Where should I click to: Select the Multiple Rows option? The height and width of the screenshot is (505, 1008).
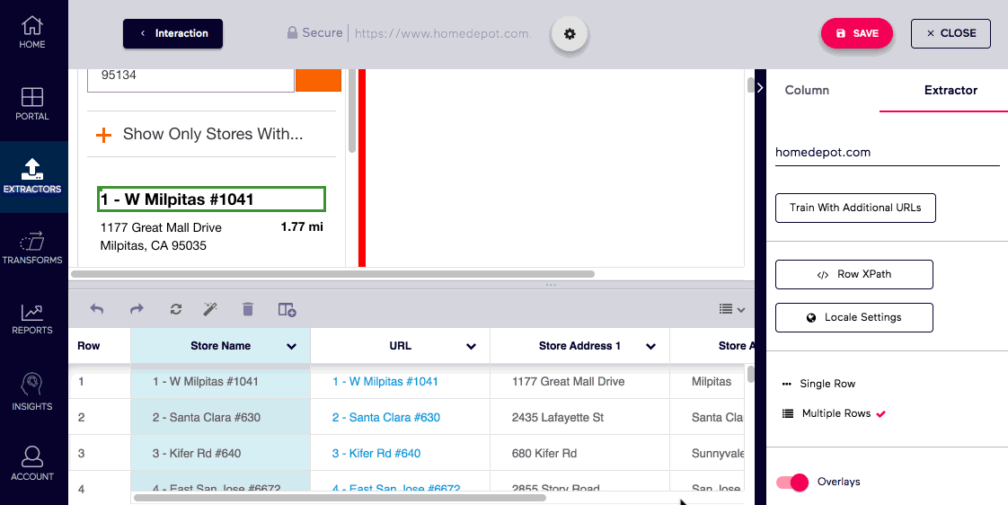(x=836, y=413)
